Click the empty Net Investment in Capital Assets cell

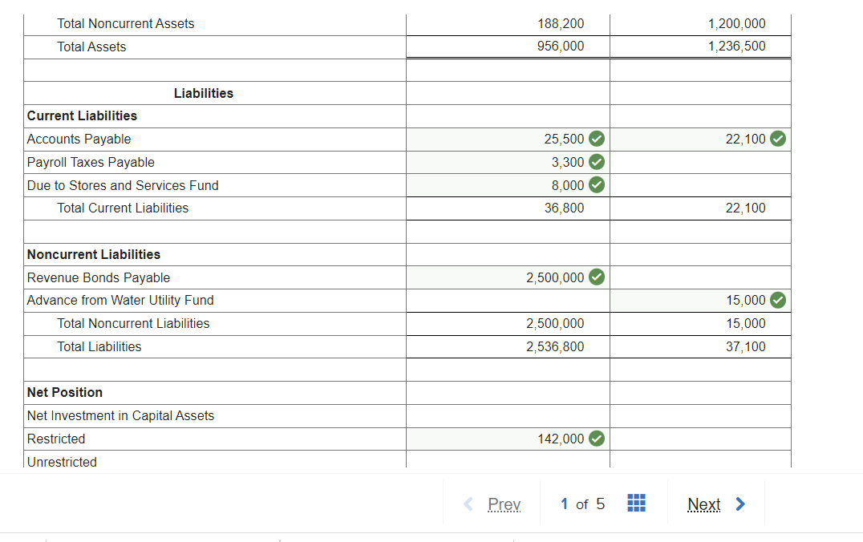(x=508, y=415)
